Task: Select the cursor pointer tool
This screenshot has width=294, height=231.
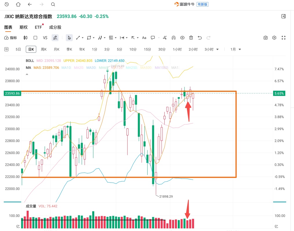Action: pyautogui.click(x=69, y=38)
